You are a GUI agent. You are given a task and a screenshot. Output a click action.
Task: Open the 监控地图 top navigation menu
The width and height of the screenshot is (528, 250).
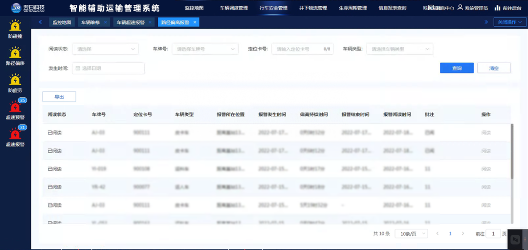[x=194, y=8]
